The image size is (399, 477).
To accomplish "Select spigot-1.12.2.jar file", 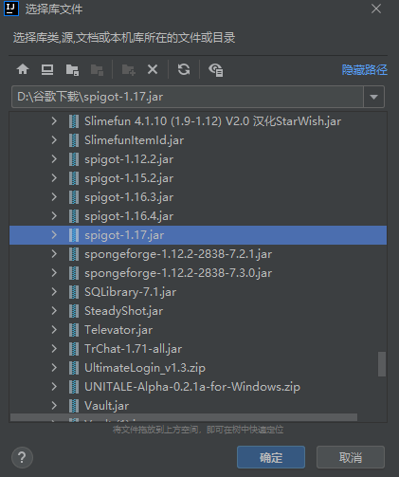I will (129, 159).
